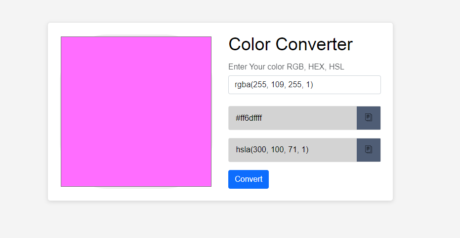Click the top edge of the pink swatch
This screenshot has height=238, width=460.
(136, 37)
